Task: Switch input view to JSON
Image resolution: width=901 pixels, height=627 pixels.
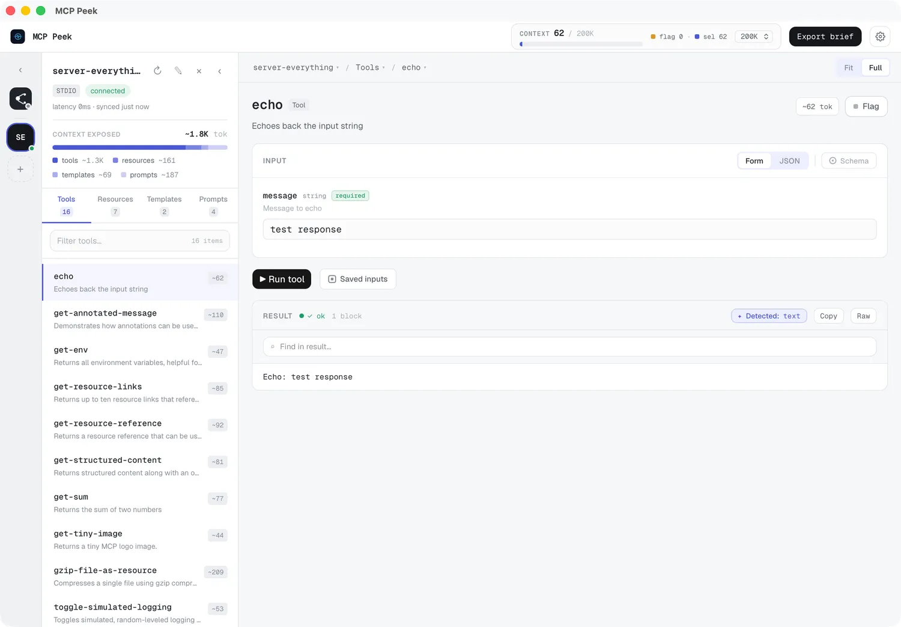Action: tap(789, 161)
